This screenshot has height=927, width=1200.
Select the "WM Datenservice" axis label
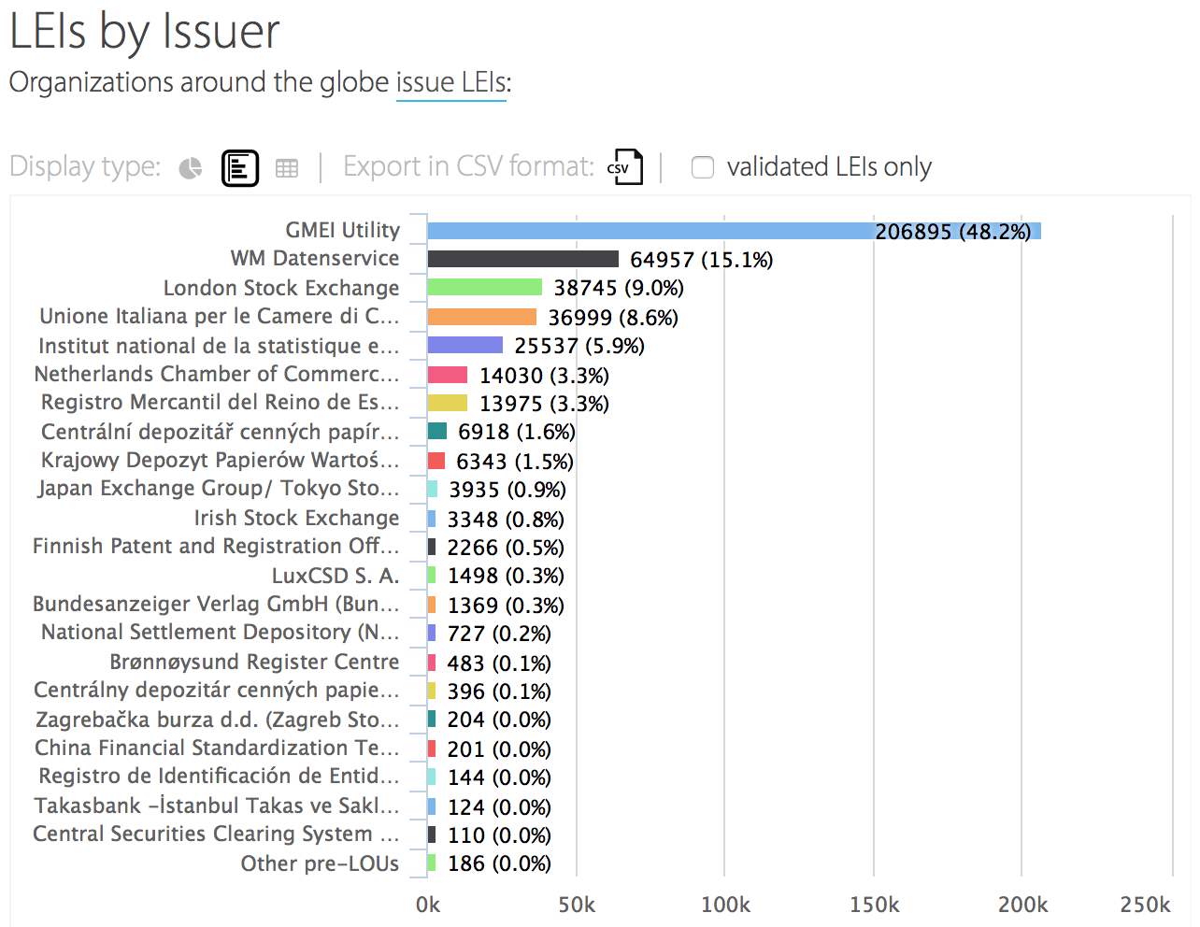coord(315,258)
